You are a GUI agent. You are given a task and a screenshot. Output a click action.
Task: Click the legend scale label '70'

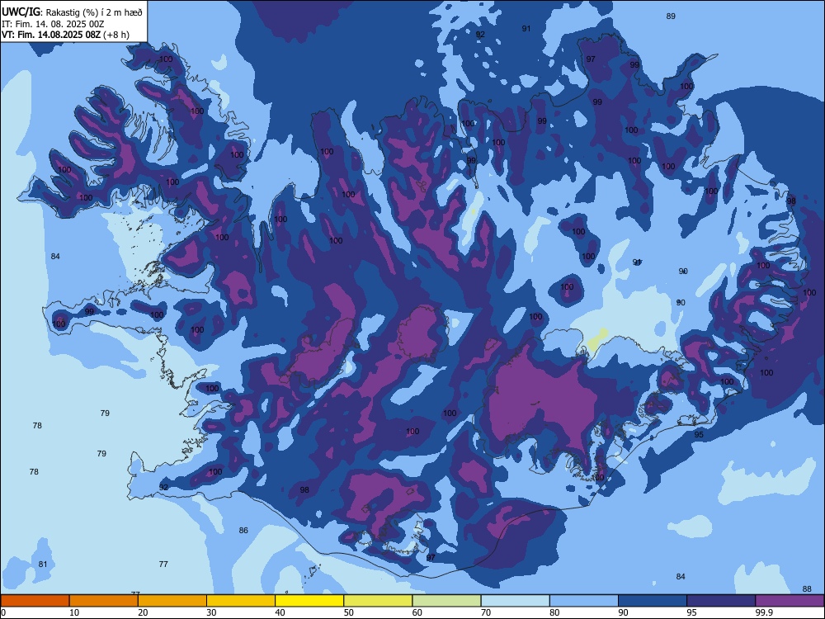(486, 612)
